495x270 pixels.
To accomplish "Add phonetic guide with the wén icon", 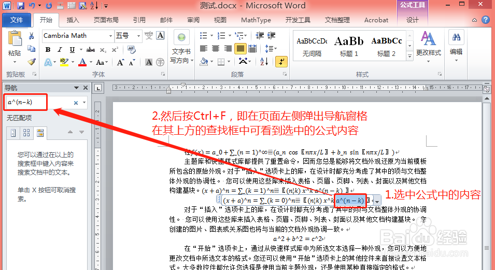I will (149, 35).
